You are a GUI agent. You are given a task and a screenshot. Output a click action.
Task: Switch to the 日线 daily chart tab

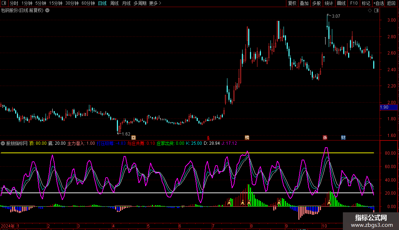coord(102,3)
